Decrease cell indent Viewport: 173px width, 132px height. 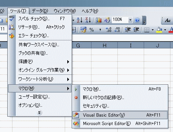pyautogui.click(x=128, y=30)
